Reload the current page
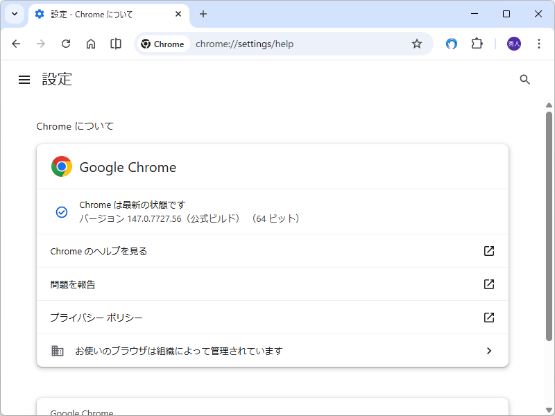 click(x=66, y=44)
